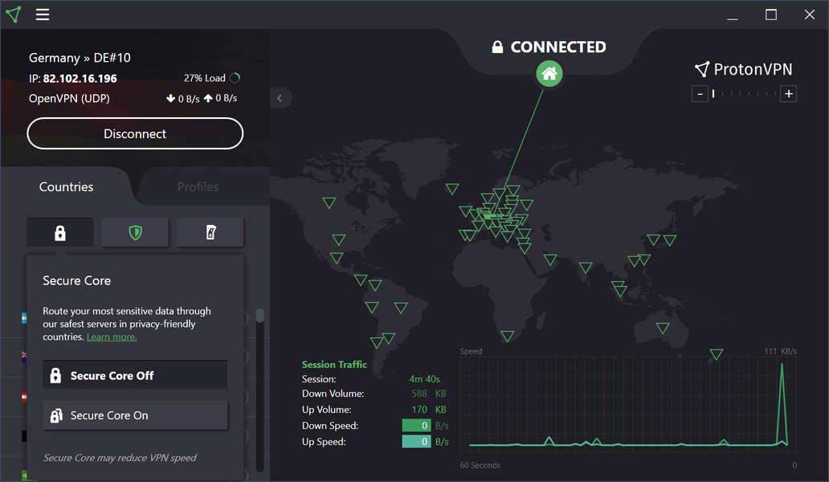Viewport: 829px width, 482px height.
Task: Maximize the ProtonVPN window
Action: [x=771, y=14]
